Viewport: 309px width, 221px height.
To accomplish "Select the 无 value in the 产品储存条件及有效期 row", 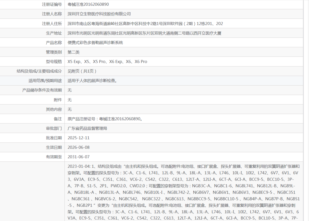I will pyautogui.click(x=69, y=90).
